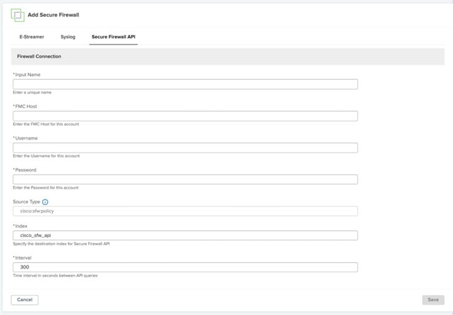Click the Add Secure Firewall icon
The width and height of the screenshot is (453, 315).
point(18,15)
